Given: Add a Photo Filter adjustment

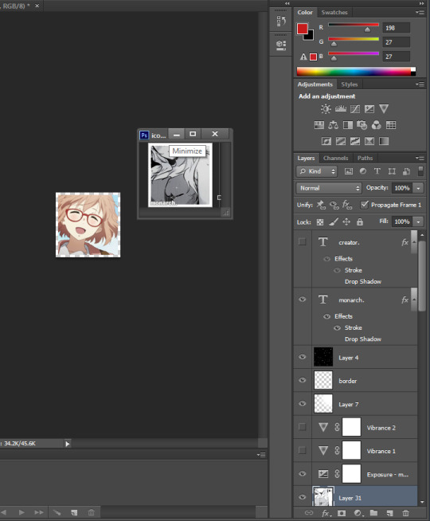Looking at the screenshot, I should [362, 125].
